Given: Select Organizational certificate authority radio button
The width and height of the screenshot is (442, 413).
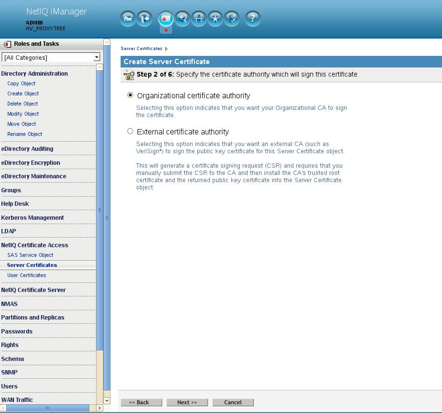Looking at the screenshot, I should pyautogui.click(x=130, y=95).
